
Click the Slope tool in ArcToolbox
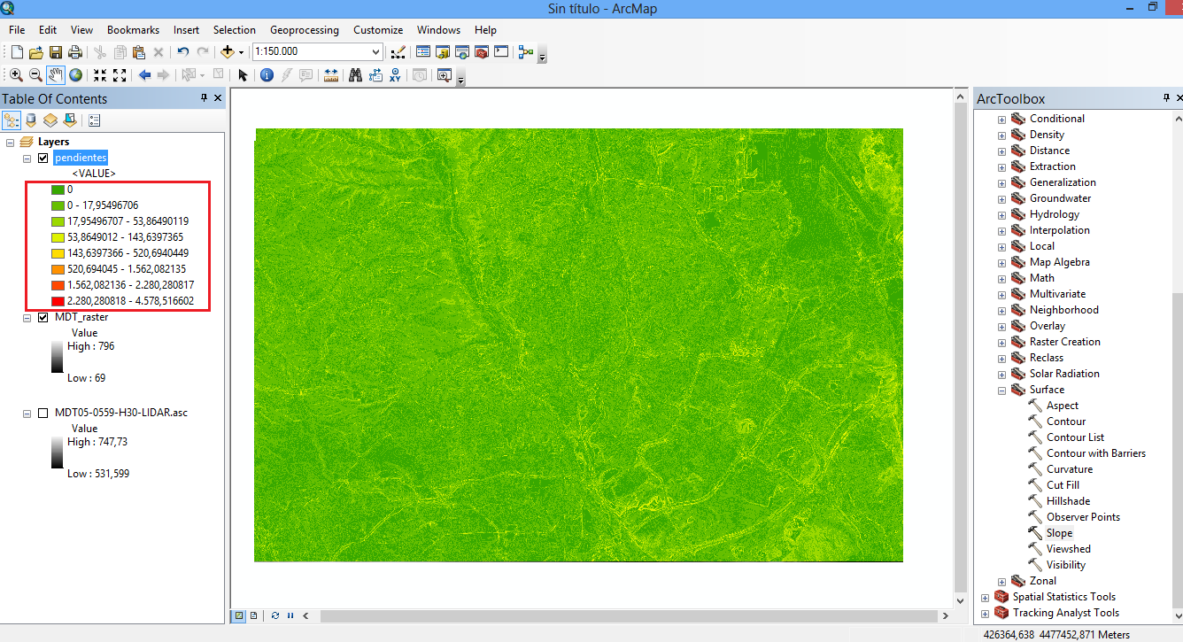1059,533
